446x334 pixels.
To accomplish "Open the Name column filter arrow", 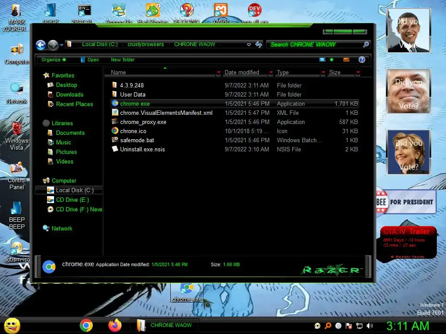I will tap(219, 73).
